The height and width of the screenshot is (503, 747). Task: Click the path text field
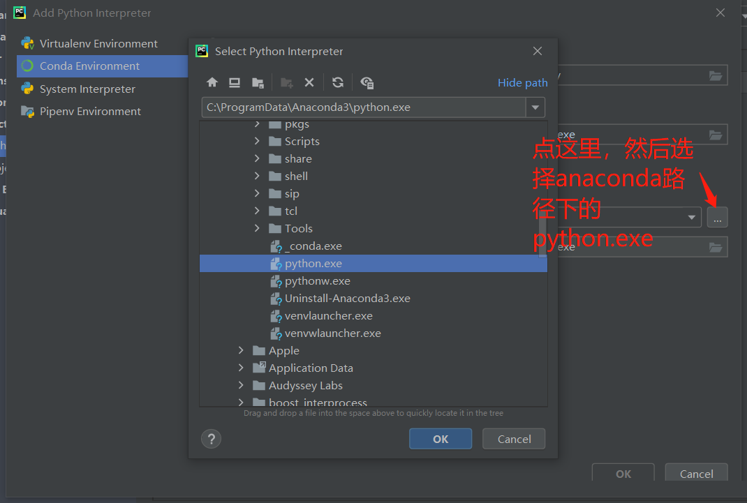coord(363,107)
